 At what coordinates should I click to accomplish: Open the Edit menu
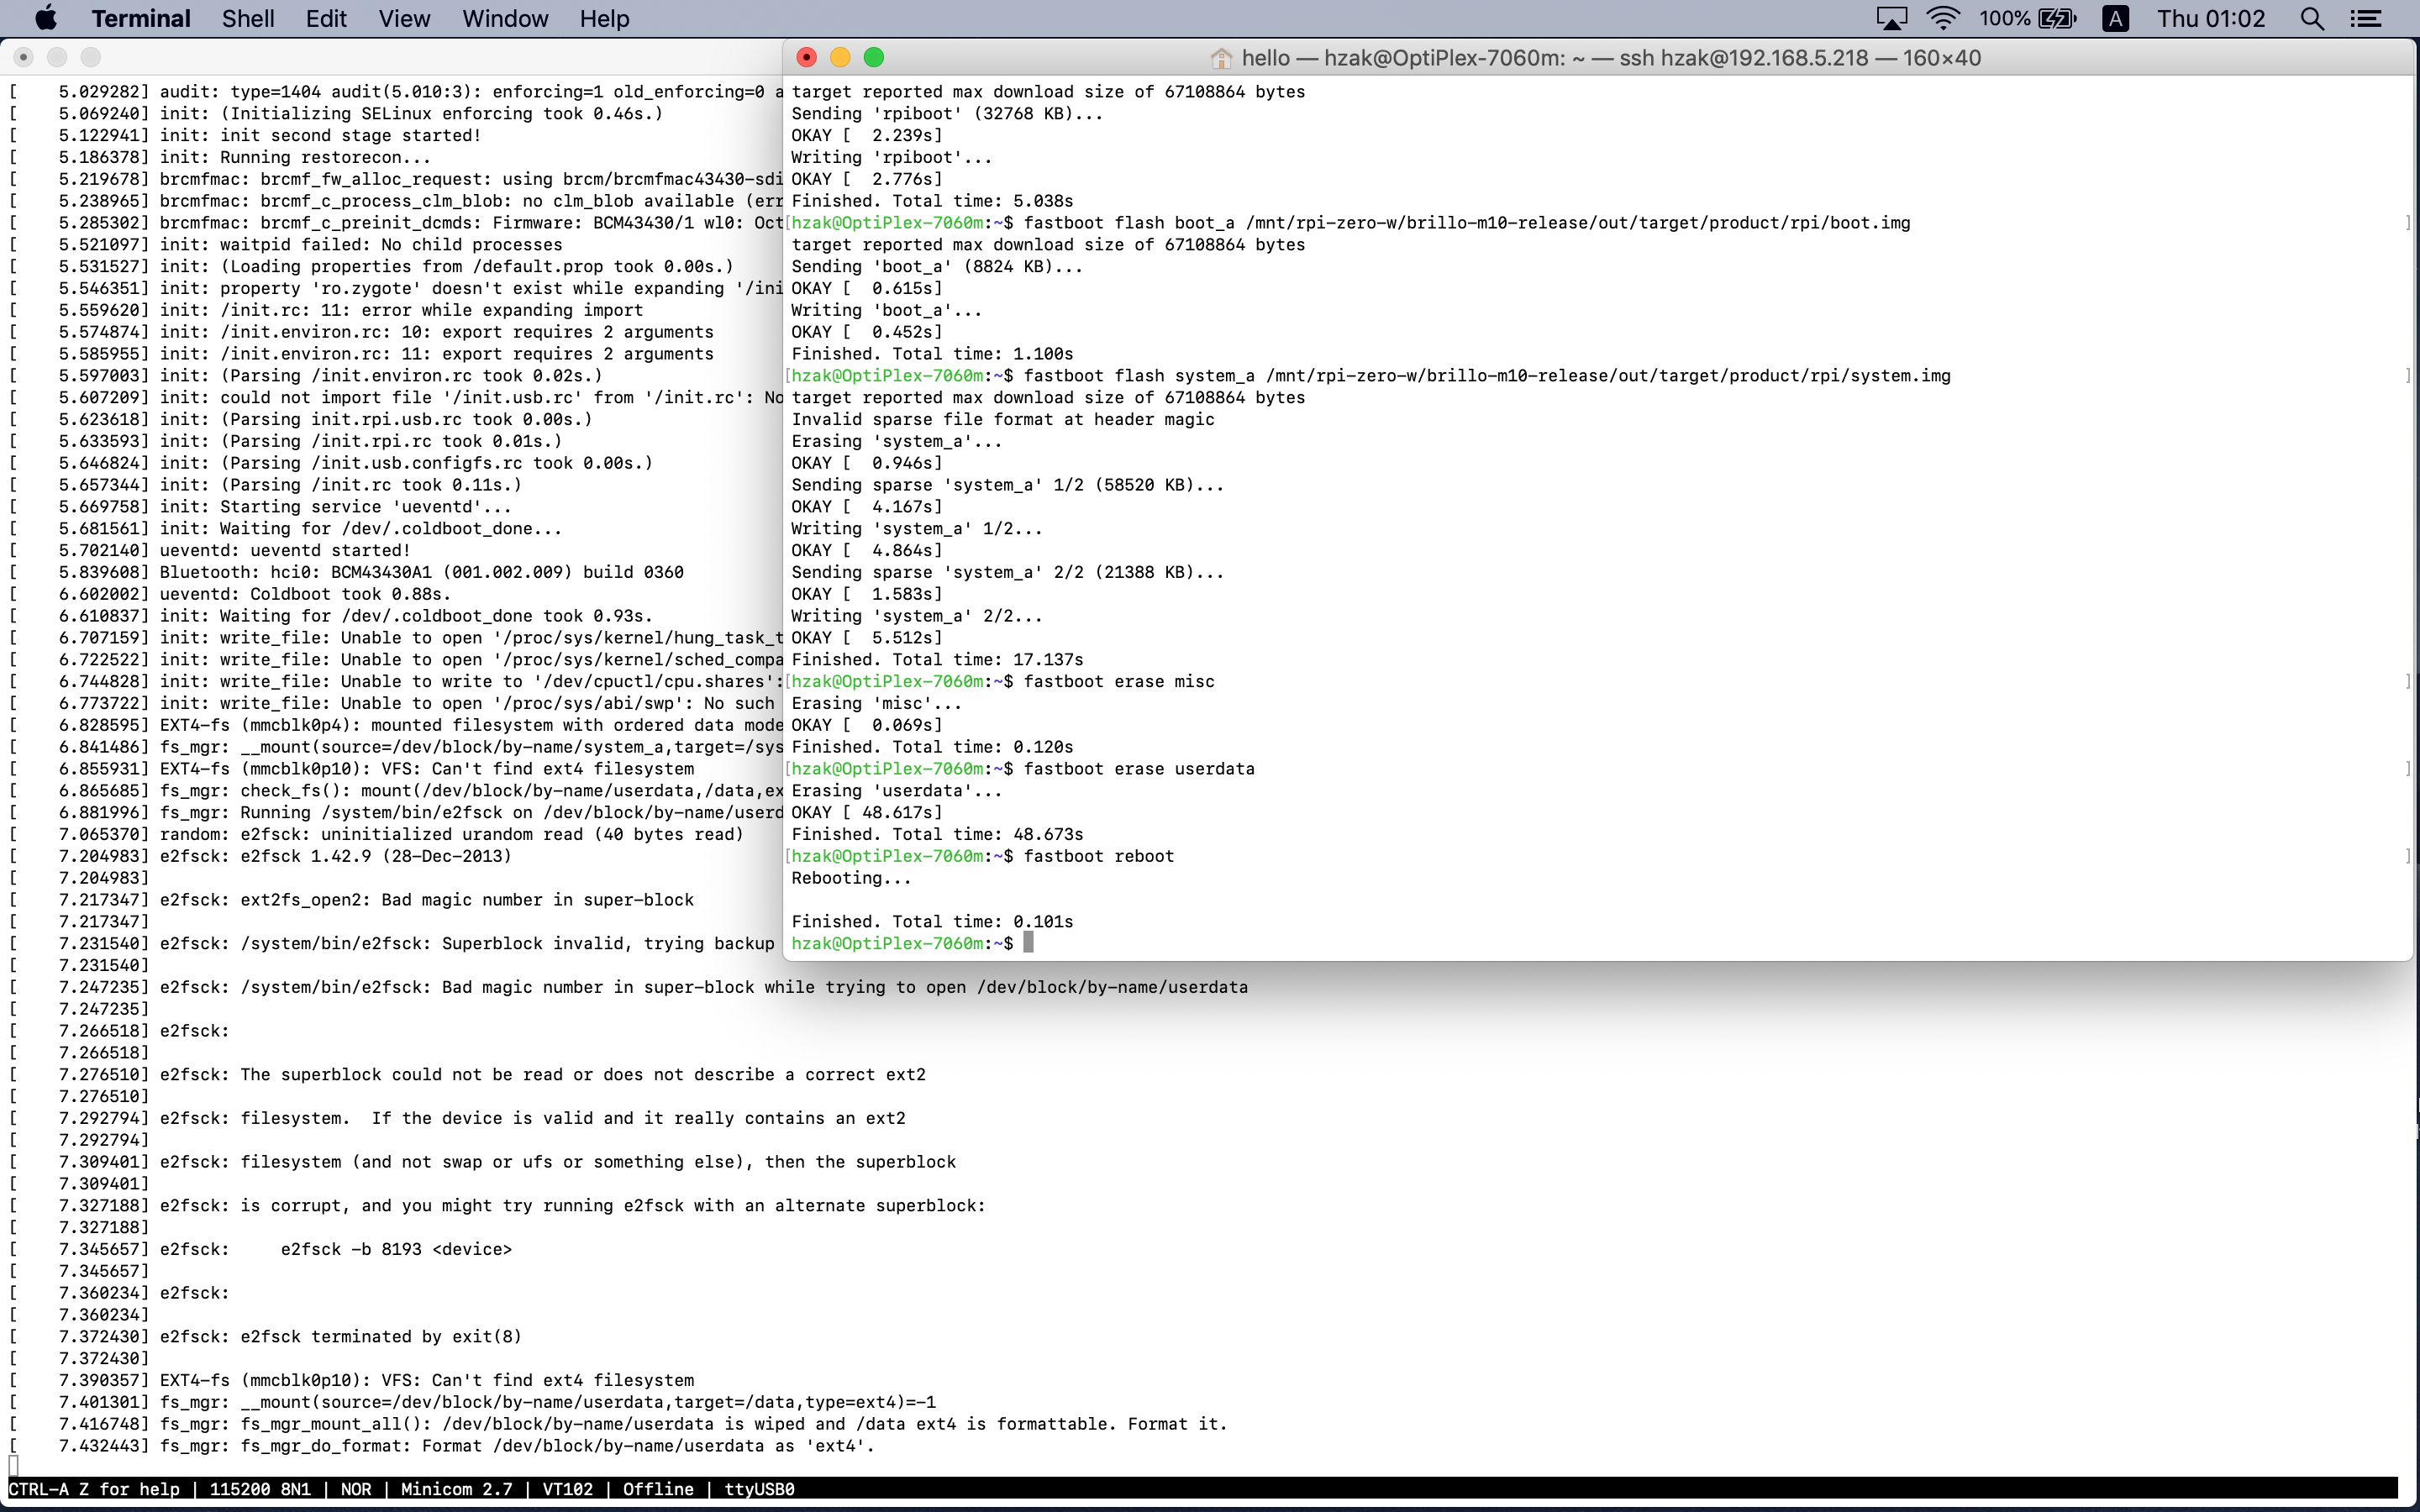click(x=326, y=18)
